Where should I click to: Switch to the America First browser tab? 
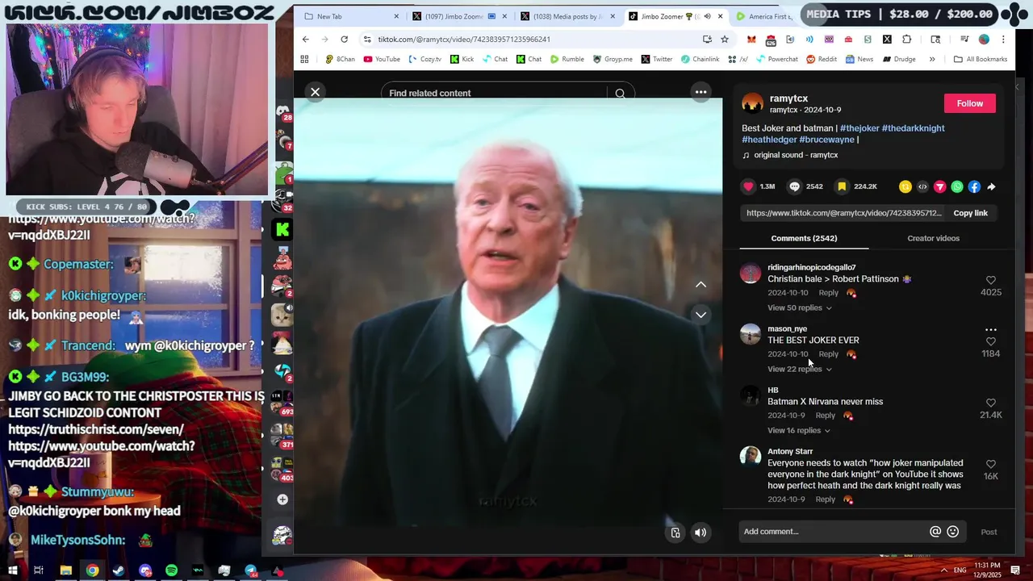tap(763, 16)
